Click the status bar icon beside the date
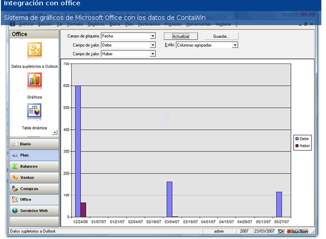Screen dimensions: 326x239 point(281,231)
